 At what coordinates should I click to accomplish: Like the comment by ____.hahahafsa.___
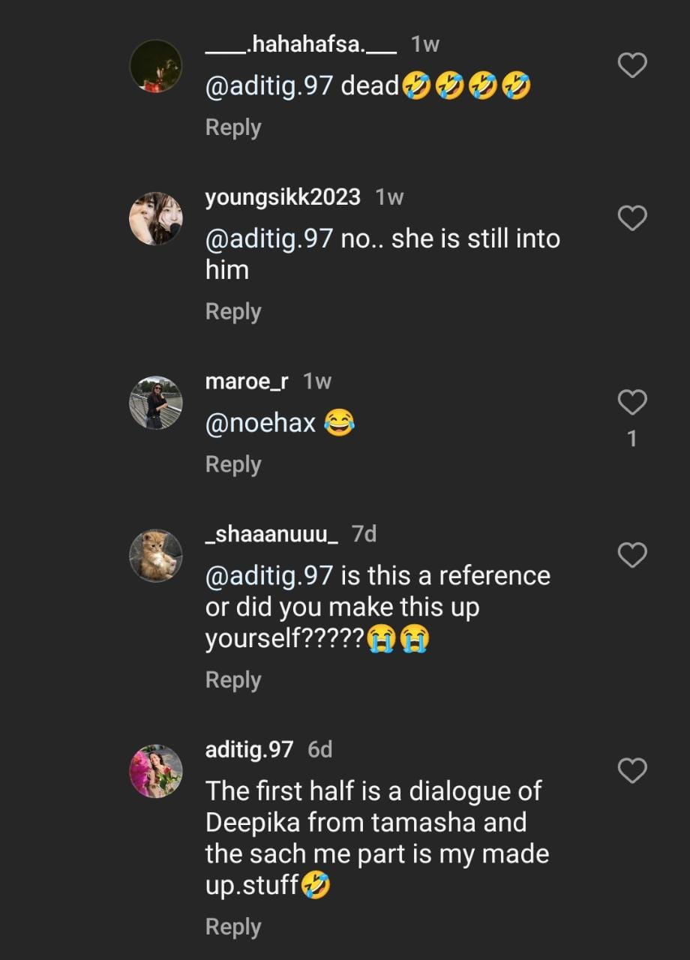point(631,66)
